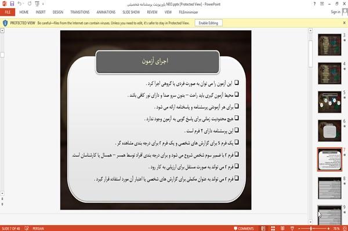Select slide 8 thumbnail
The height and width of the screenshot is (231, 348).
tap(329, 188)
